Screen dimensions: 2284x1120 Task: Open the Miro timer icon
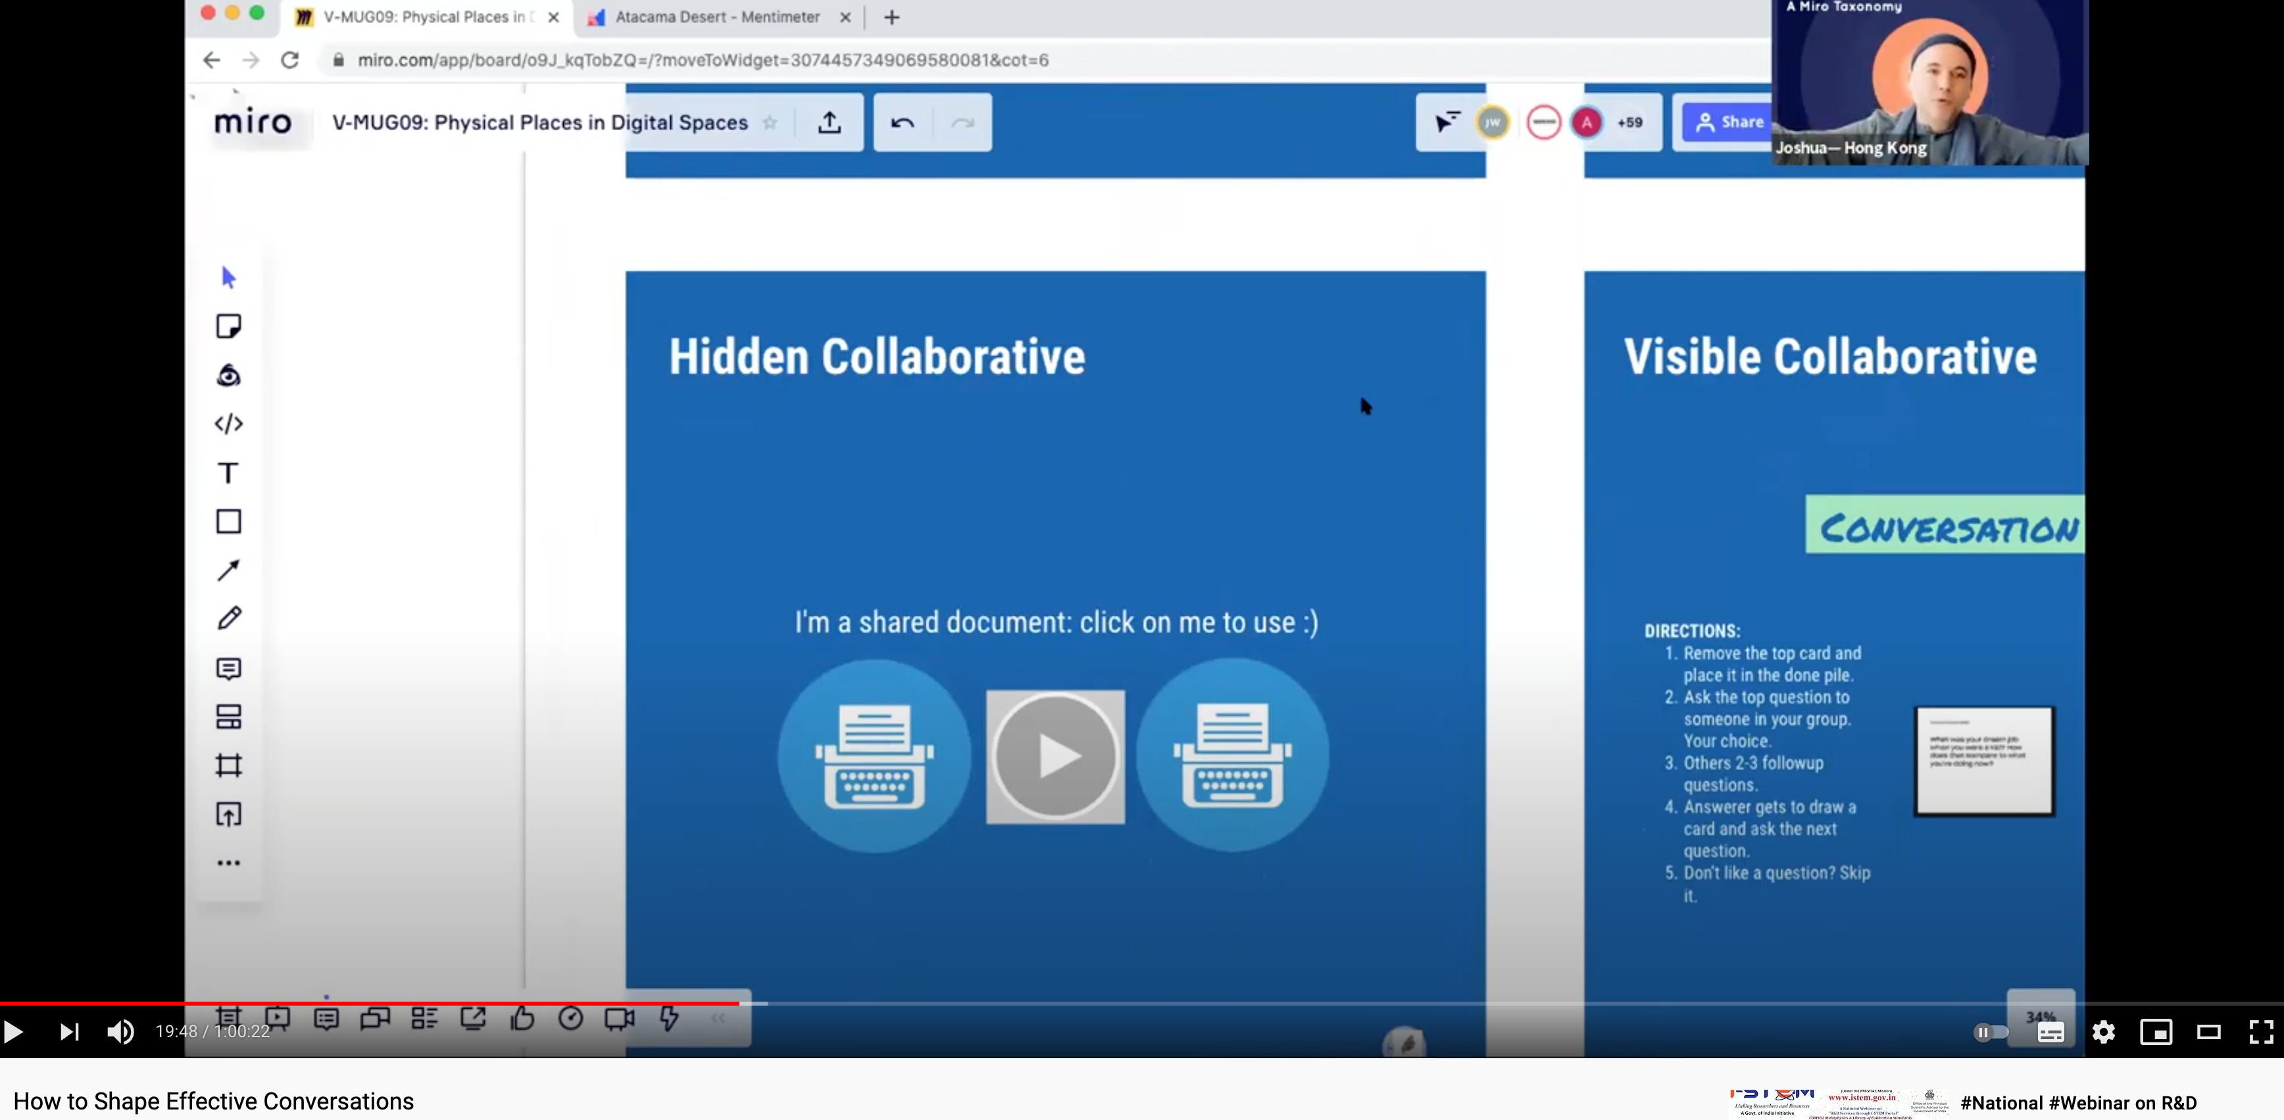click(x=571, y=1018)
